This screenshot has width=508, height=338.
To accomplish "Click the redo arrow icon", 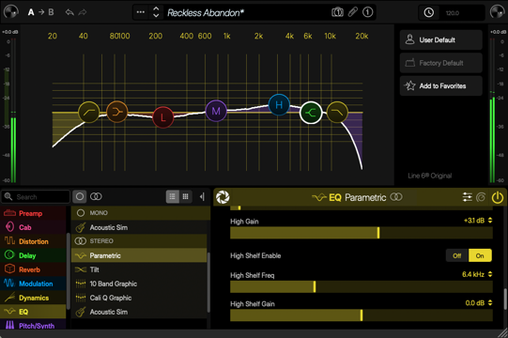I will [83, 12].
